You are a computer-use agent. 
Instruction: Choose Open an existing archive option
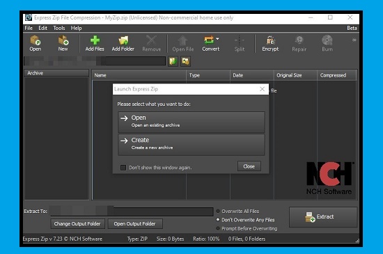pyautogui.click(x=191, y=122)
